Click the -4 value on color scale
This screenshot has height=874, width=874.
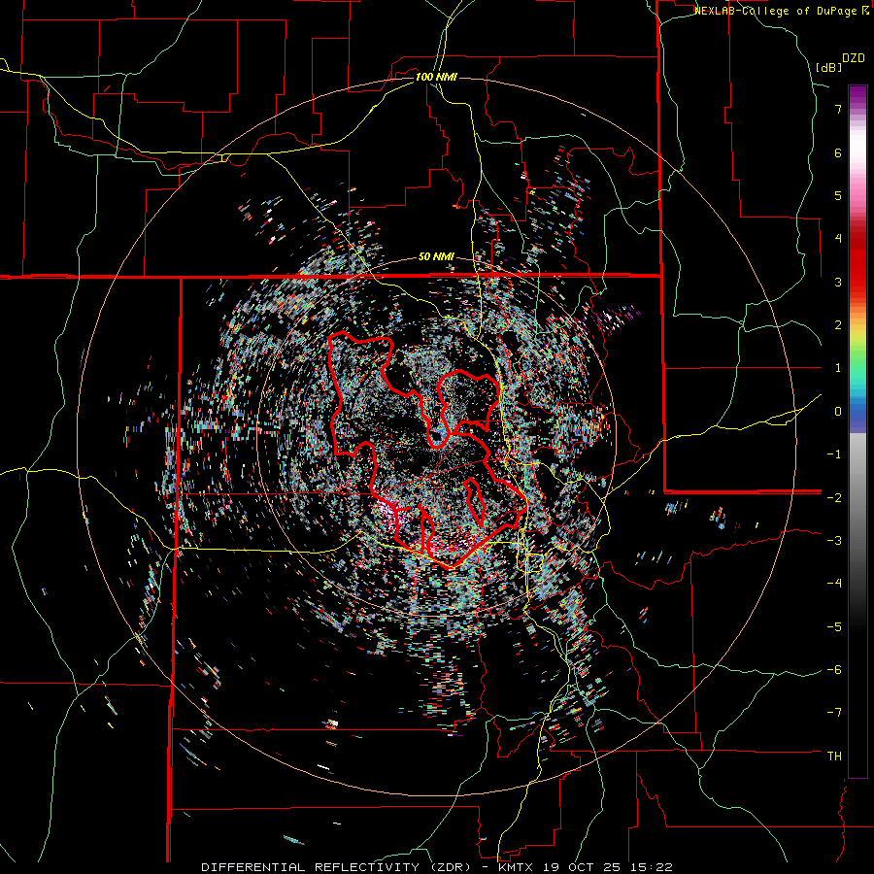834,584
